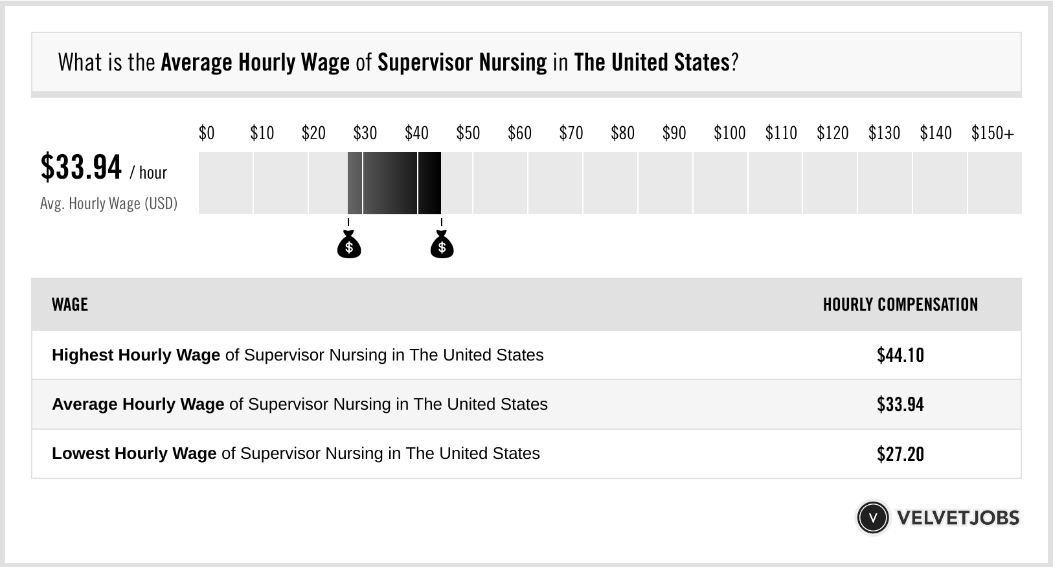Click the Avg. Hourly Wage (USD) caption
Screen dimensions: 1053x567
tap(109, 203)
